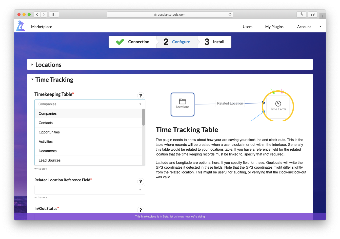Toggle the Safari sidebar icon
Screen dimensions: 340x239
(54, 14)
